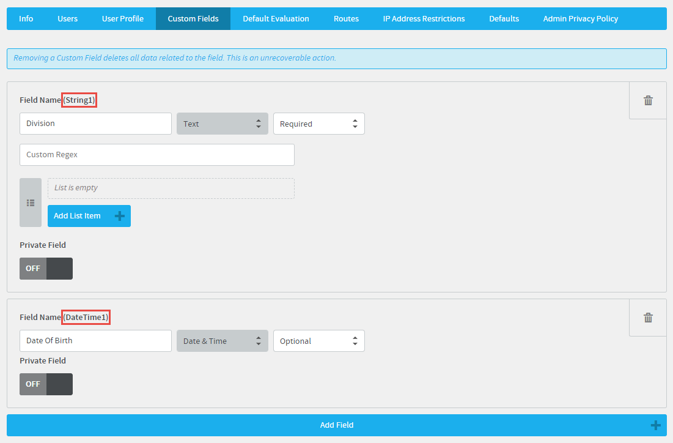This screenshot has height=443, width=673.
Task: Toggle Private Field switch for Date Of Birth
Action: tap(46, 384)
